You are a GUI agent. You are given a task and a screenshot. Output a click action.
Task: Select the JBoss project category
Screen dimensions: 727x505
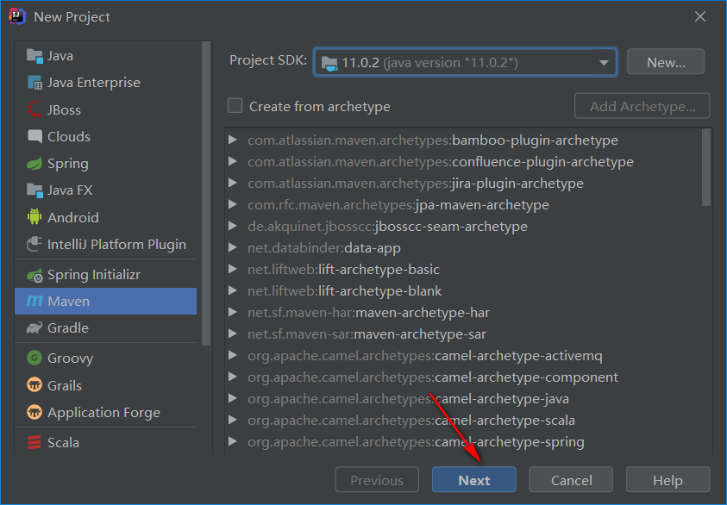click(58, 109)
